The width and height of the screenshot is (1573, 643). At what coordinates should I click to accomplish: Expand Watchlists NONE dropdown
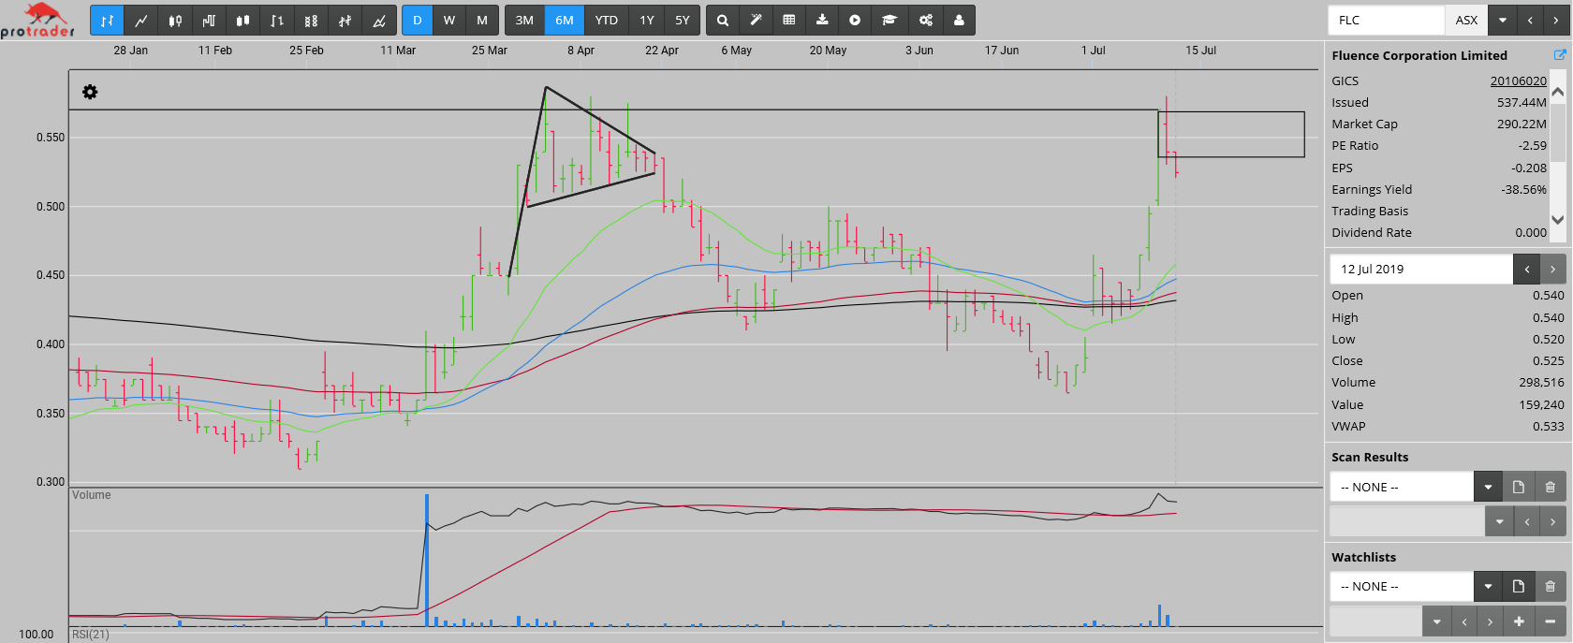(1488, 587)
